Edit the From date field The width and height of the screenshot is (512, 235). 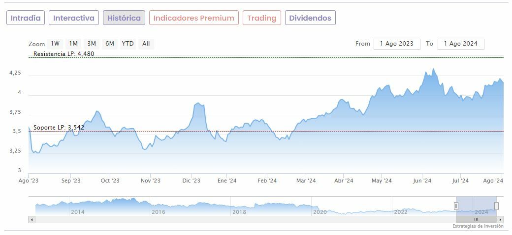tap(397, 44)
